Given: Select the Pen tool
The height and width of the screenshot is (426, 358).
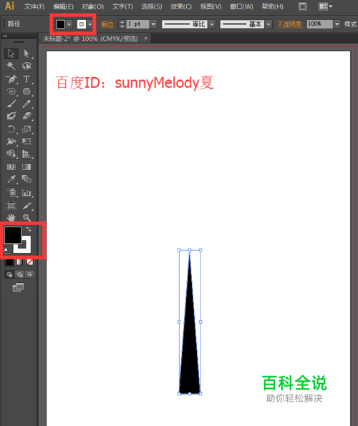Looking at the screenshot, I should (x=11, y=79).
